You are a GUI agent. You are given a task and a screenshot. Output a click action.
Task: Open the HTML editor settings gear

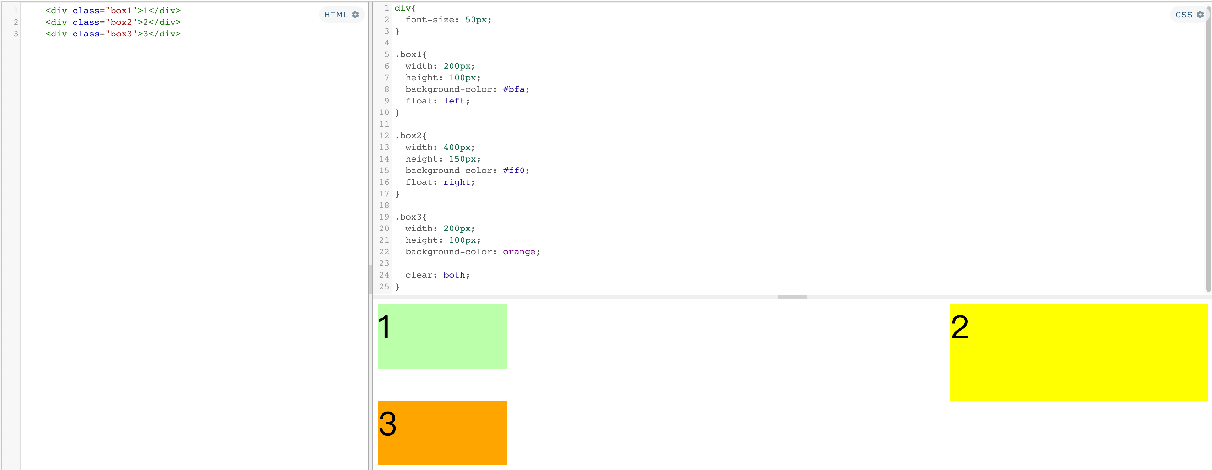(x=355, y=15)
